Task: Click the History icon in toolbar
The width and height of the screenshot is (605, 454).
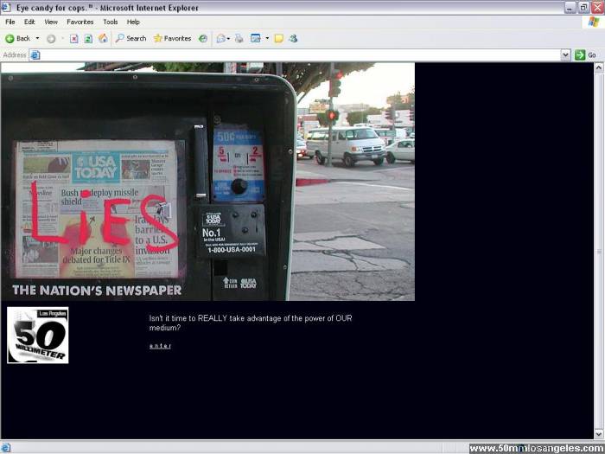Action: coord(203,39)
